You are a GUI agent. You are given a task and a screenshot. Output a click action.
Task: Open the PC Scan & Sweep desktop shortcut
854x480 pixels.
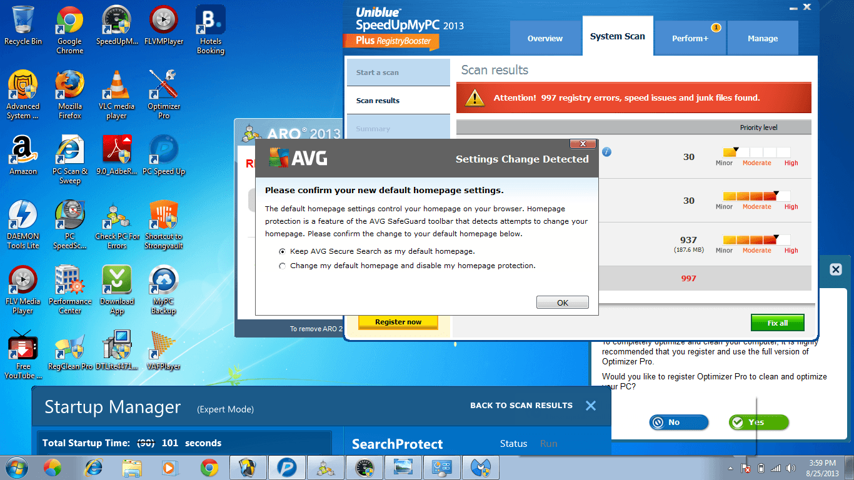click(x=69, y=160)
